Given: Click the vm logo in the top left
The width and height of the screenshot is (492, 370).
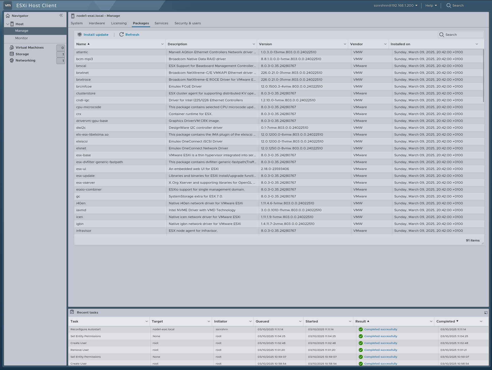Looking at the screenshot, I should (x=8, y=5).
